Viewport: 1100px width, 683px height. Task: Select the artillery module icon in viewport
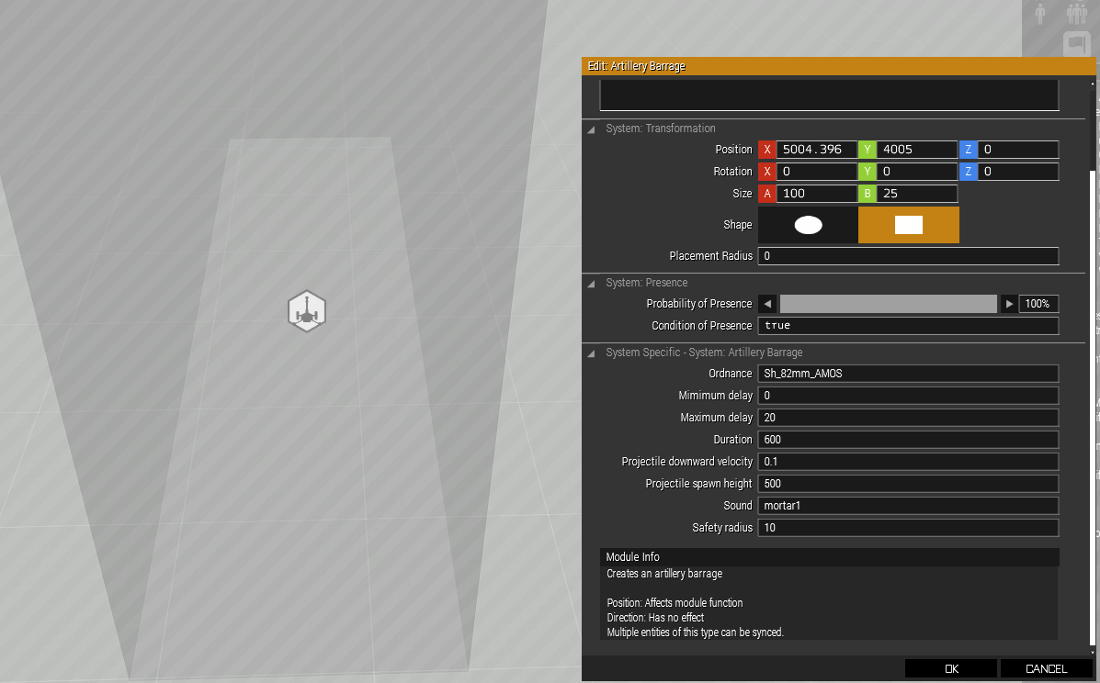click(x=307, y=311)
